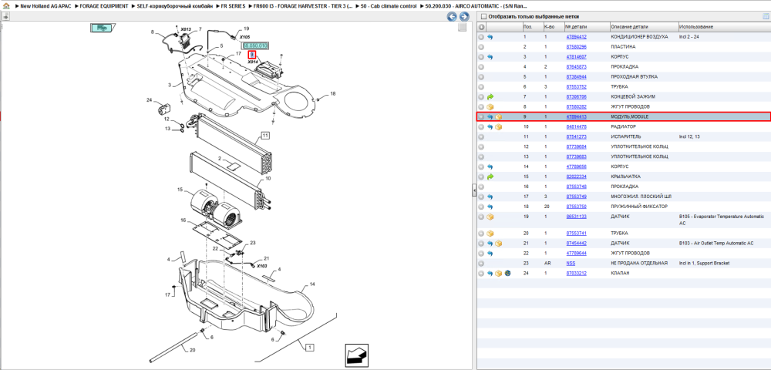Click boxed callout 1 at the diagram bottom
771x370 pixels.
pyautogui.click(x=309, y=348)
